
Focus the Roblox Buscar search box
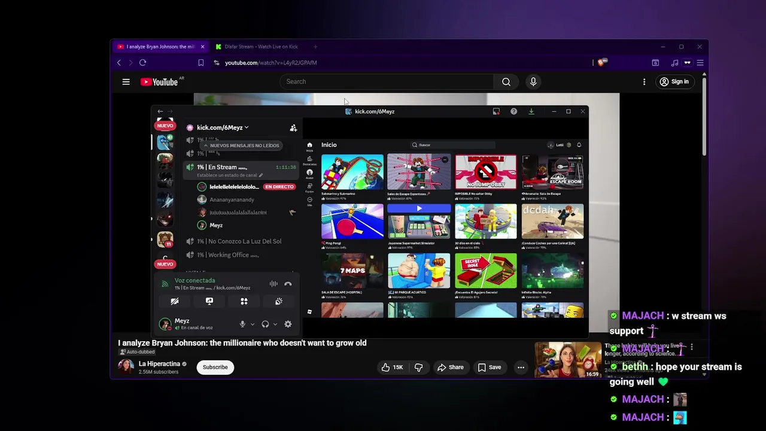[452, 145]
